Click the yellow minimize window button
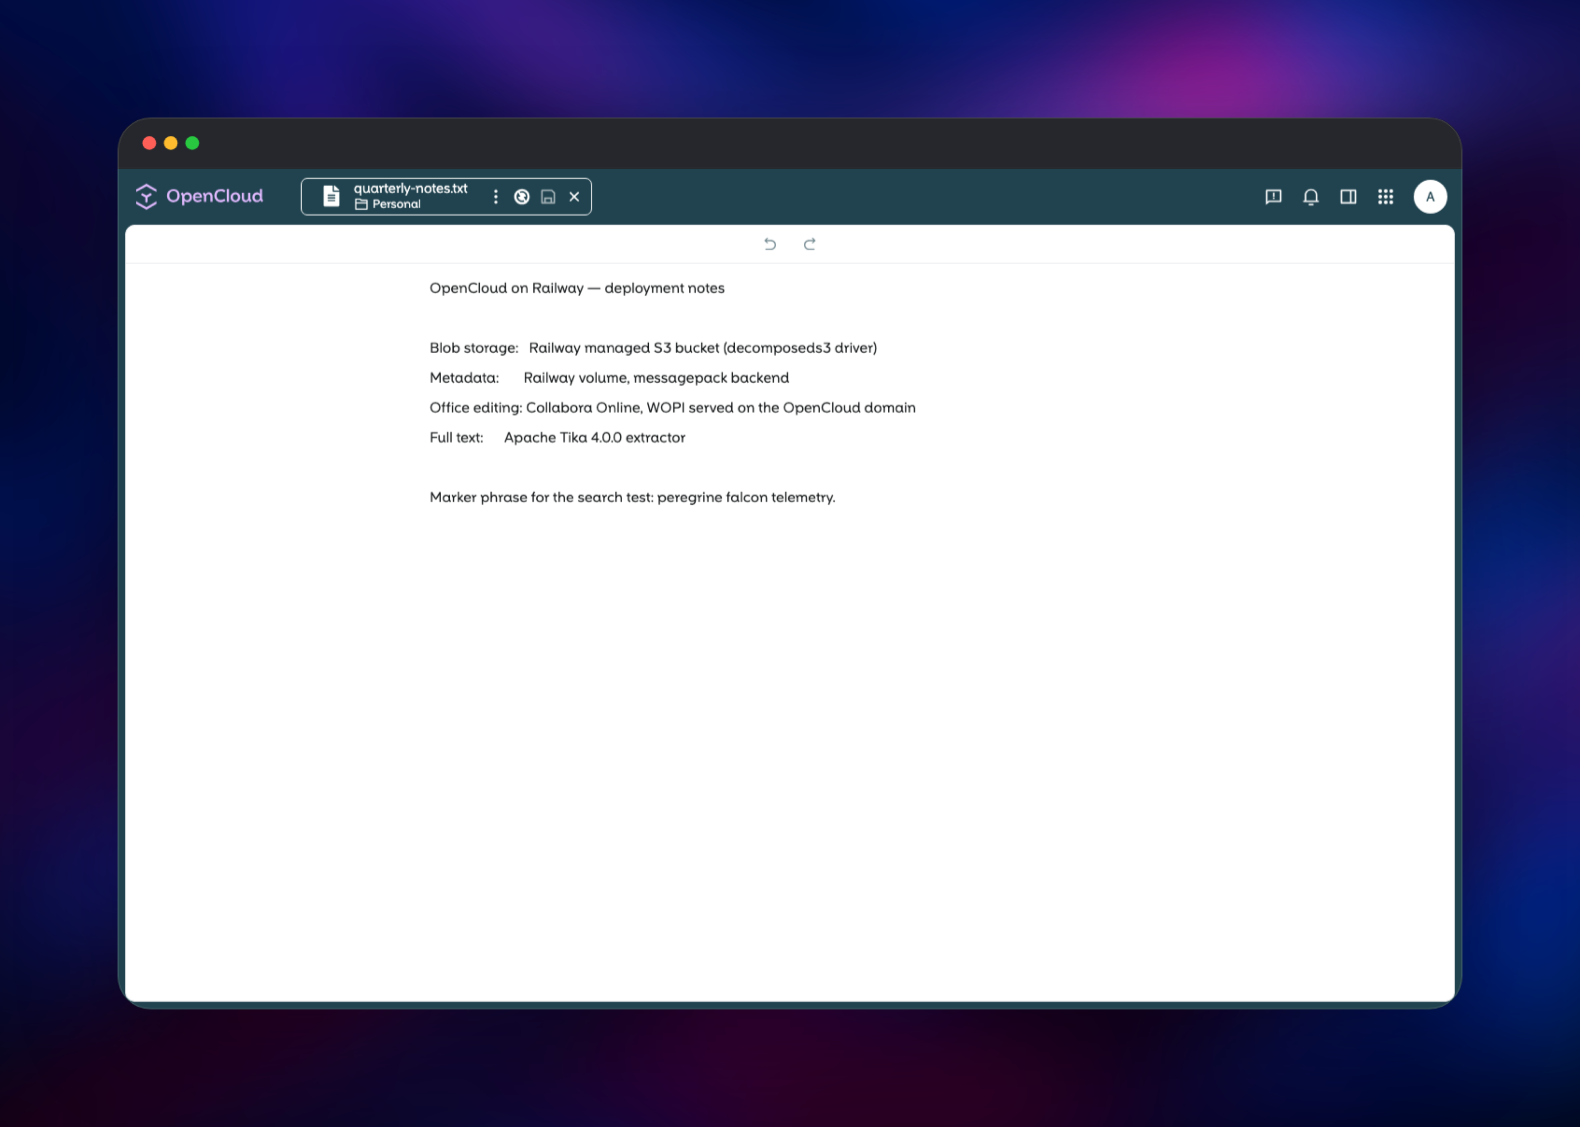 click(171, 143)
